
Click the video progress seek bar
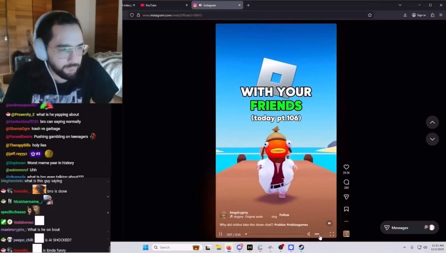click(274, 234)
